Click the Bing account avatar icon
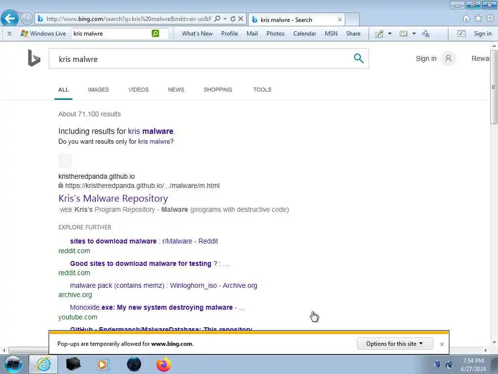 click(448, 58)
